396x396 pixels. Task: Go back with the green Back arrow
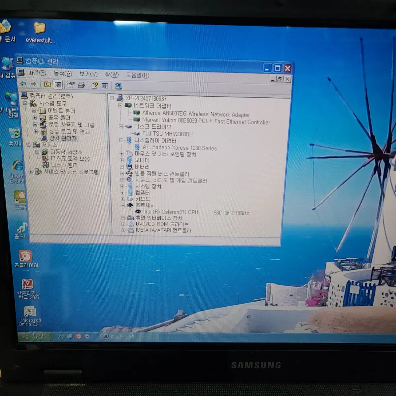pyautogui.click(x=23, y=84)
